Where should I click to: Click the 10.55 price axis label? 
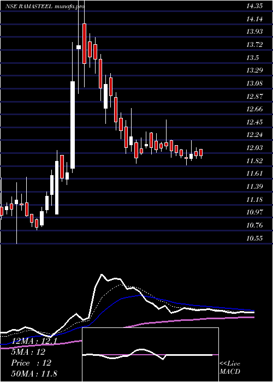point(254,238)
